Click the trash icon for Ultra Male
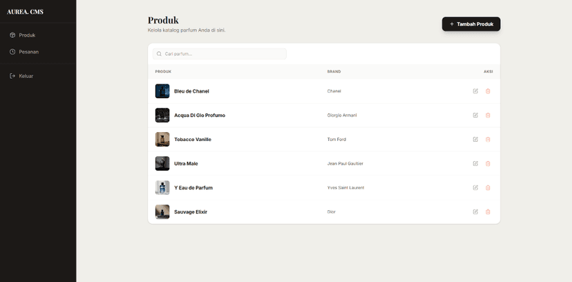 pyautogui.click(x=488, y=164)
